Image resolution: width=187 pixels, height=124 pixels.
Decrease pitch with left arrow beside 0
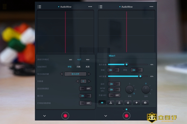point(77,81)
